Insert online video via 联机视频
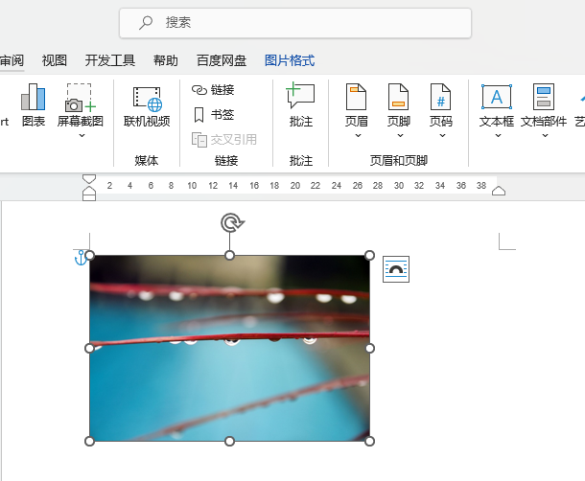Image resolution: width=585 pixels, height=481 pixels. (x=147, y=106)
